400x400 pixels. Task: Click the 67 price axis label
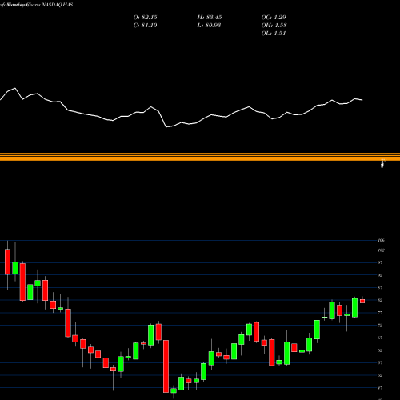coord(380,338)
